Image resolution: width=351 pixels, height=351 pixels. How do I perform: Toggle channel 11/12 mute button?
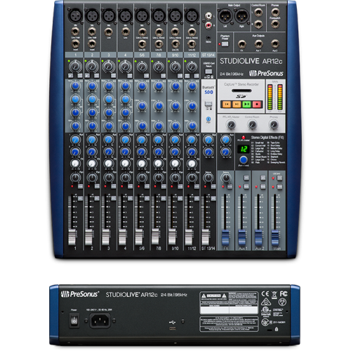pos(197,186)
